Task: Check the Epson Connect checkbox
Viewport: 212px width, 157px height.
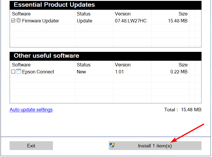Action: click(13, 72)
